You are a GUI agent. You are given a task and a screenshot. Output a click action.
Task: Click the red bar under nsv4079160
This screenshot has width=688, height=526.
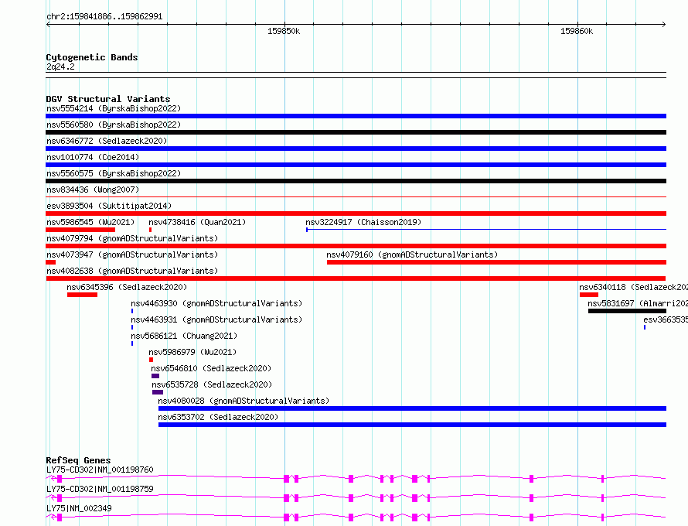pos(497,262)
